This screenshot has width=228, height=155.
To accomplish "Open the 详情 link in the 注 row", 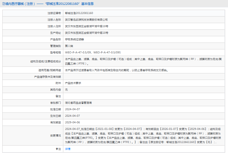I will tap(68, 149).
